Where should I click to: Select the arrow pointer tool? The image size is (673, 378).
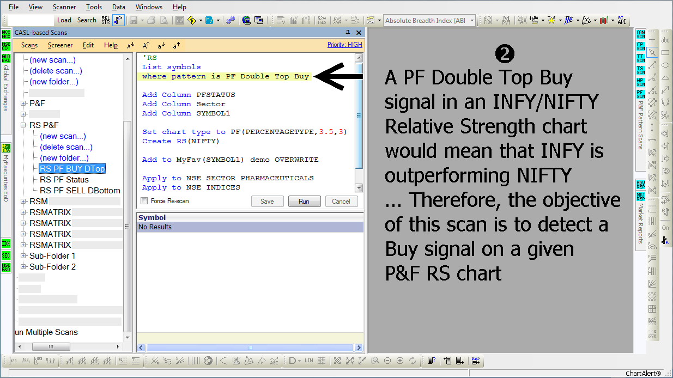pos(652,52)
